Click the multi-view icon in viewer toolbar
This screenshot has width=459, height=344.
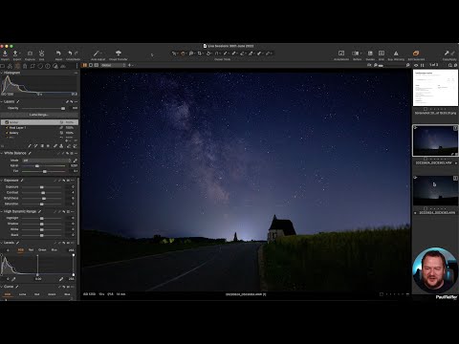[x=85, y=65]
